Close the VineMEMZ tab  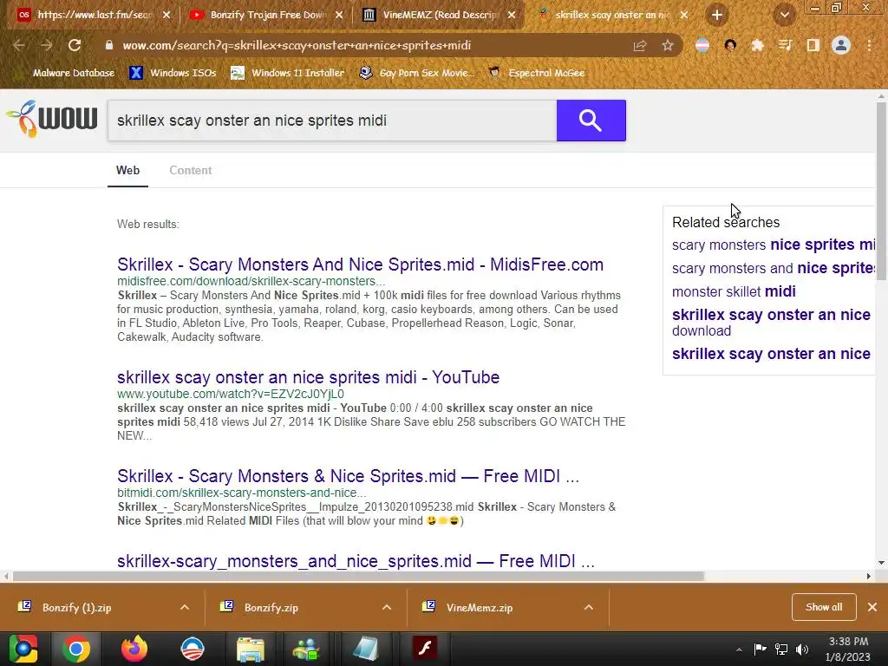[512, 15]
